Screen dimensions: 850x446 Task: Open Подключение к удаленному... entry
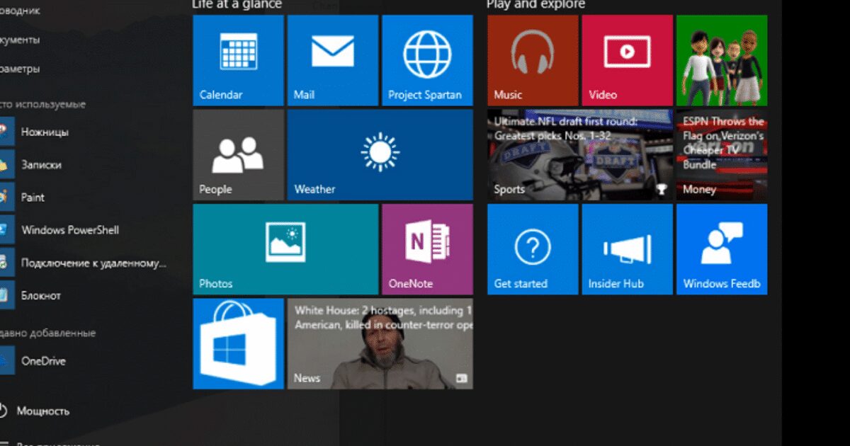tap(85, 263)
